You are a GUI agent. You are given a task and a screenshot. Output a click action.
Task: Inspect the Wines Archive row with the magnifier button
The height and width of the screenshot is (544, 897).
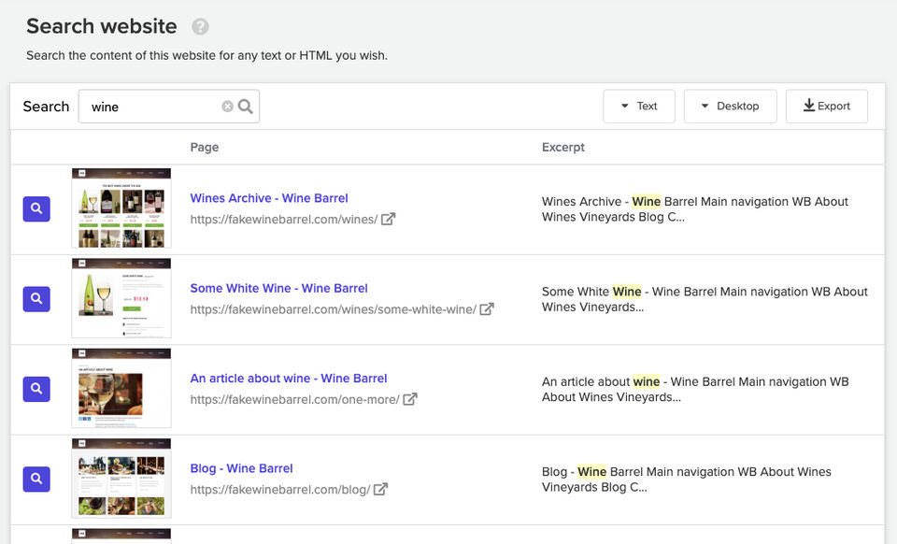pos(36,208)
